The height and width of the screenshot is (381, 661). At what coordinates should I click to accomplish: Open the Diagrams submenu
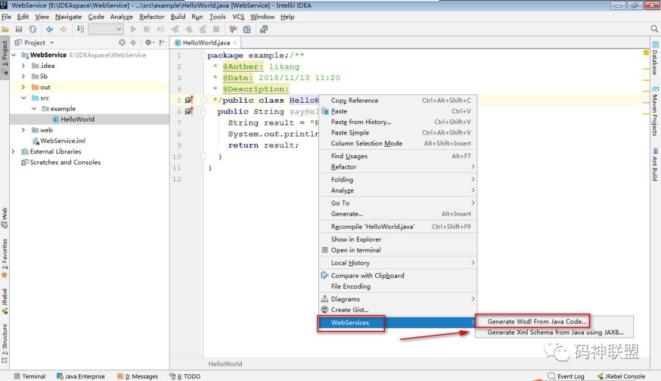tap(398, 299)
